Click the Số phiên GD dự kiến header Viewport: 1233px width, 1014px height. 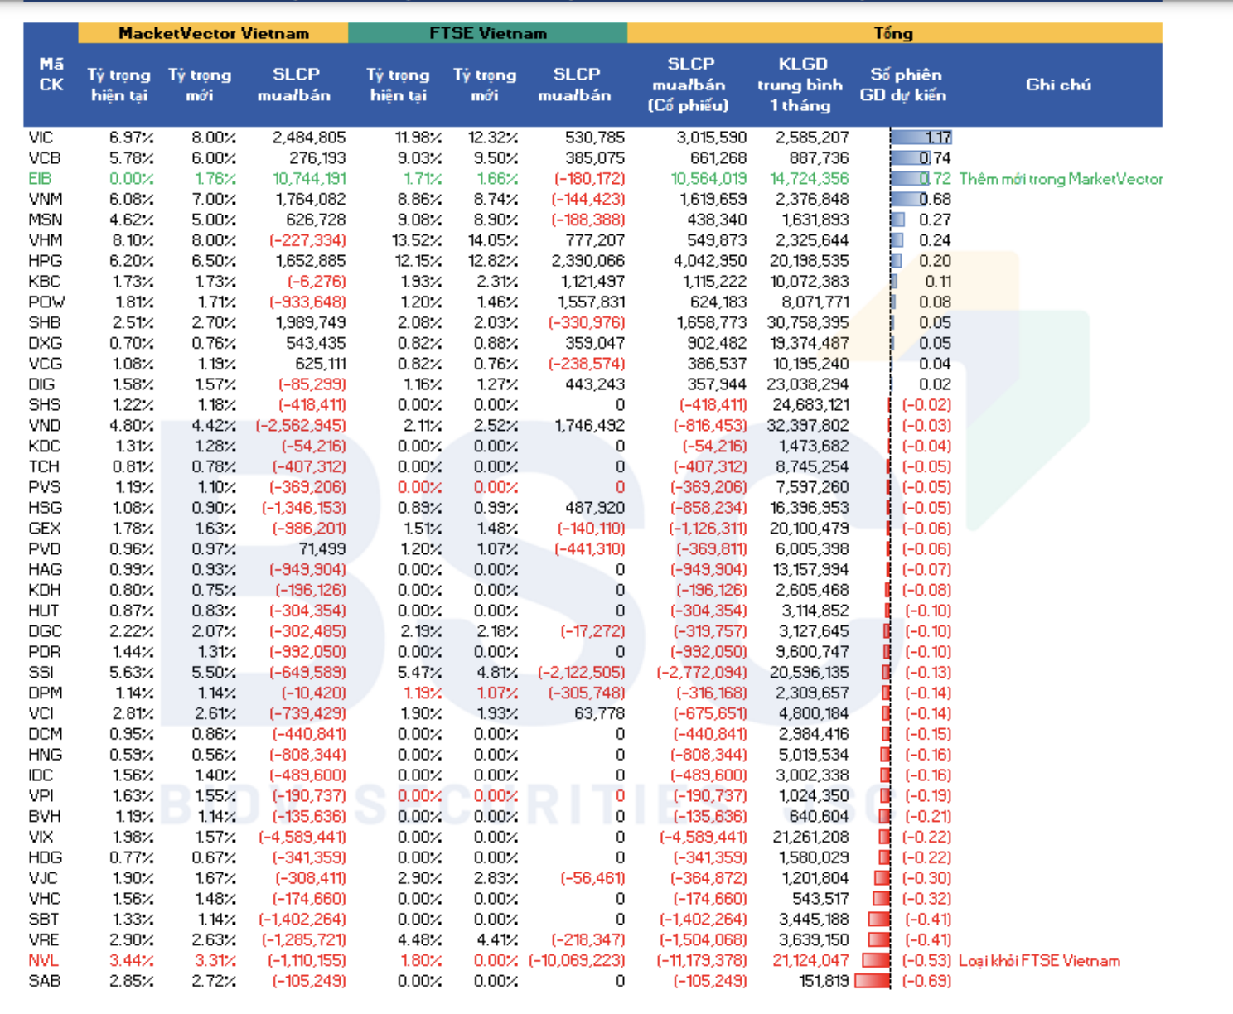(902, 84)
